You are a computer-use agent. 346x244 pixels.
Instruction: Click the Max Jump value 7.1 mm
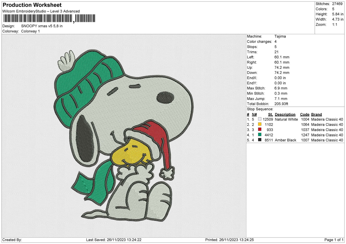(281, 99)
